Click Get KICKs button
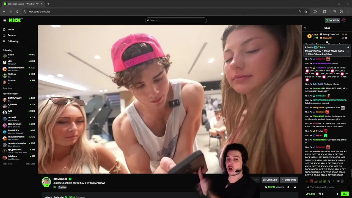 coord(332,20)
